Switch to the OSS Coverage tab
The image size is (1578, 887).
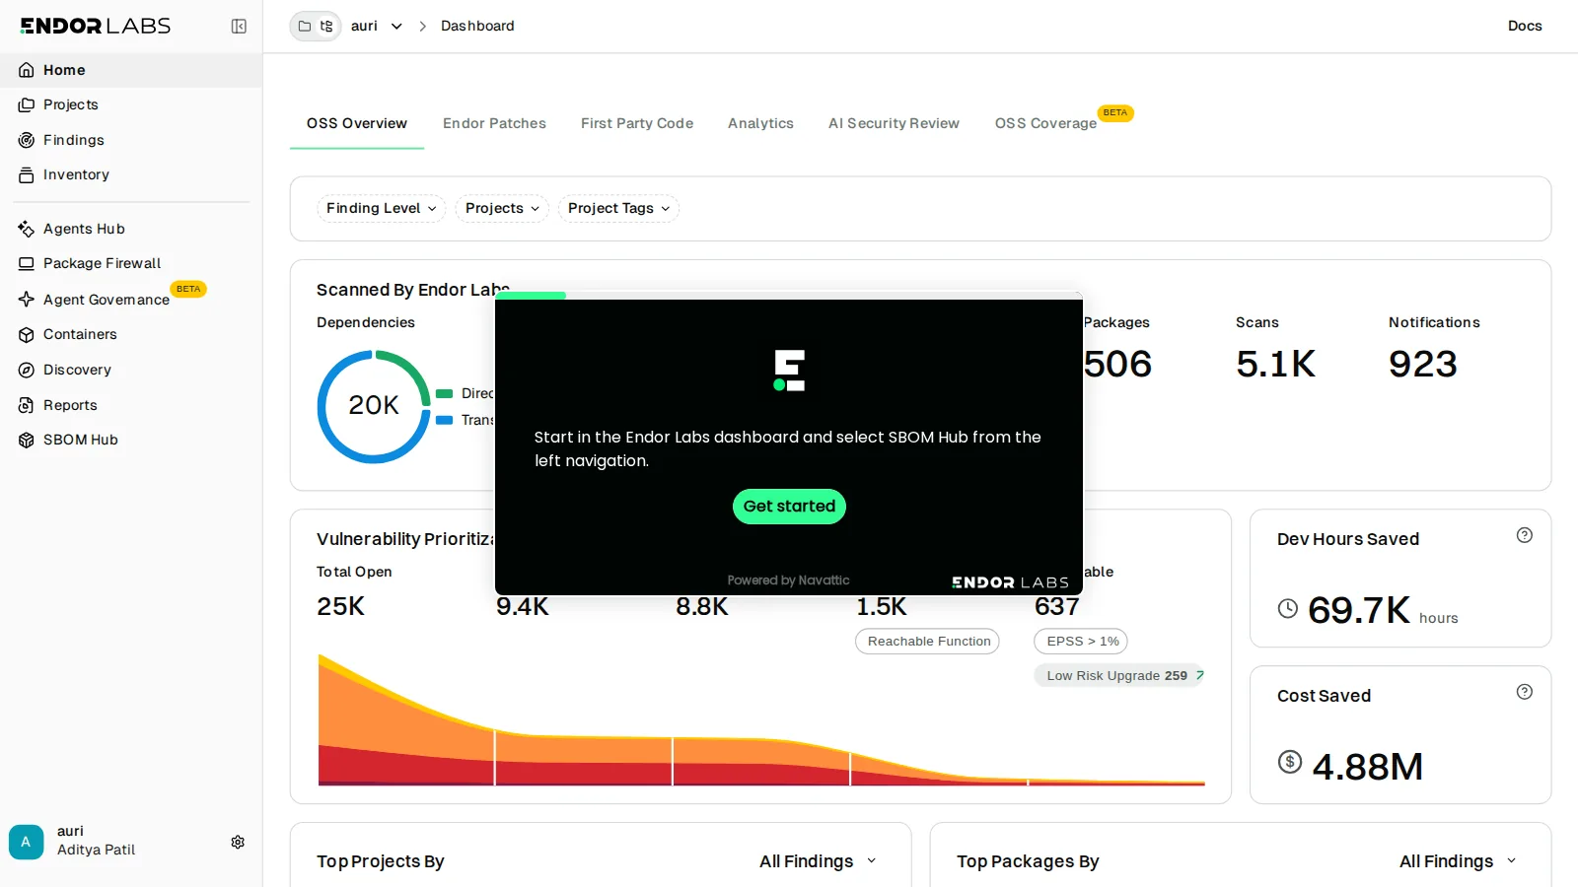click(x=1045, y=123)
